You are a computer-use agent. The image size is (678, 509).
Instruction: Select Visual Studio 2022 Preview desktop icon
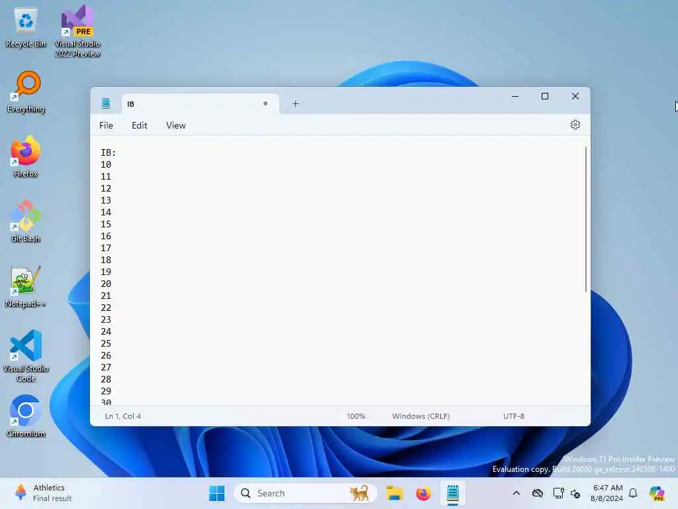[77, 31]
